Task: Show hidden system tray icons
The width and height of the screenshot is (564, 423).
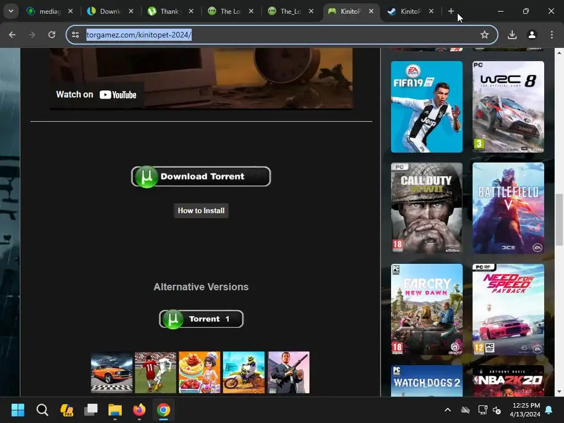Action: pyautogui.click(x=448, y=410)
